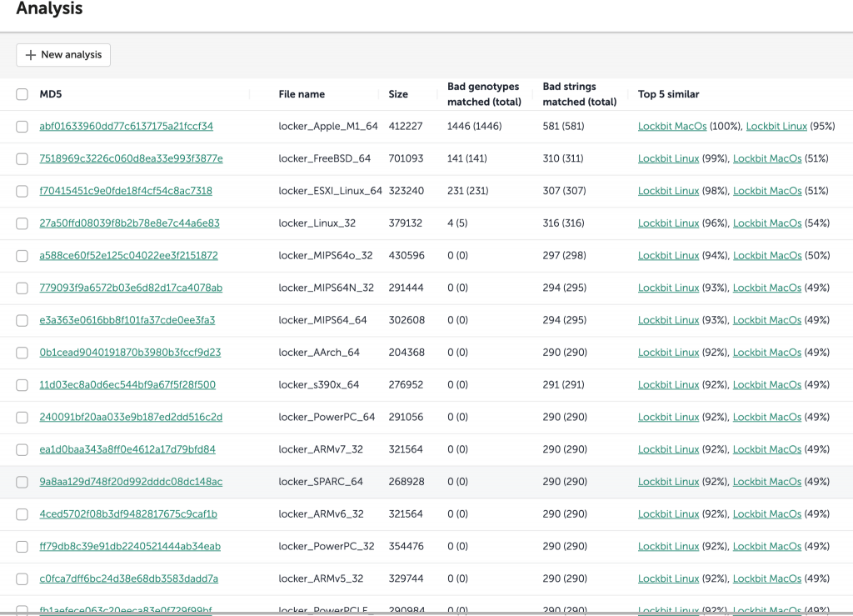Open the ff79db8c39e91db2240521444ab34eab link
Viewport: 853px width, 616px height.
(x=130, y=546)
